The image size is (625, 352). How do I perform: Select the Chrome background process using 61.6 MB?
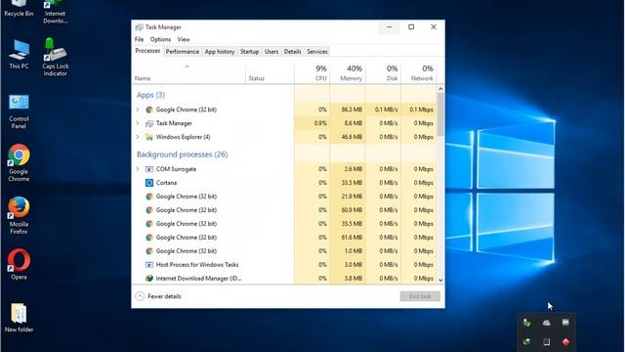[284, 238]
